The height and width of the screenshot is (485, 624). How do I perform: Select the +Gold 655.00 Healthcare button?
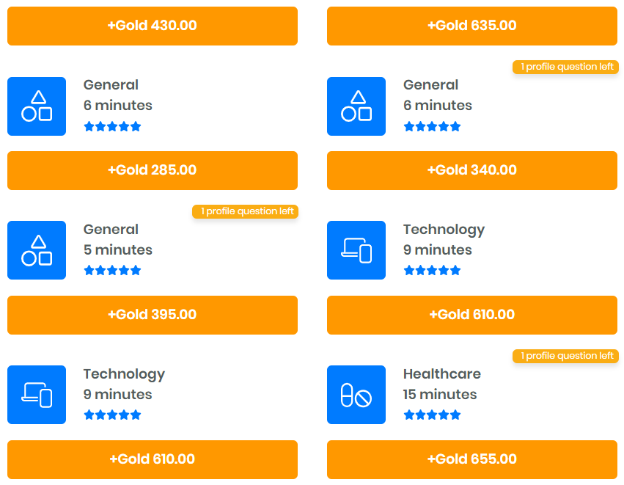tap(472, 459)
